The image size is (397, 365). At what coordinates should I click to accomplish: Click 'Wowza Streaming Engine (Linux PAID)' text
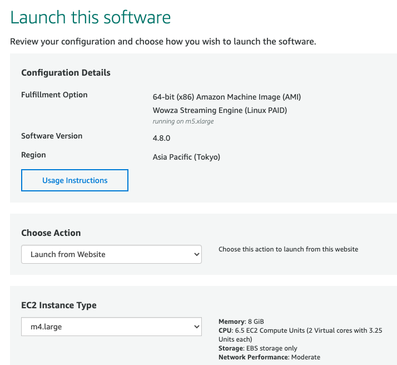(220, 110)
